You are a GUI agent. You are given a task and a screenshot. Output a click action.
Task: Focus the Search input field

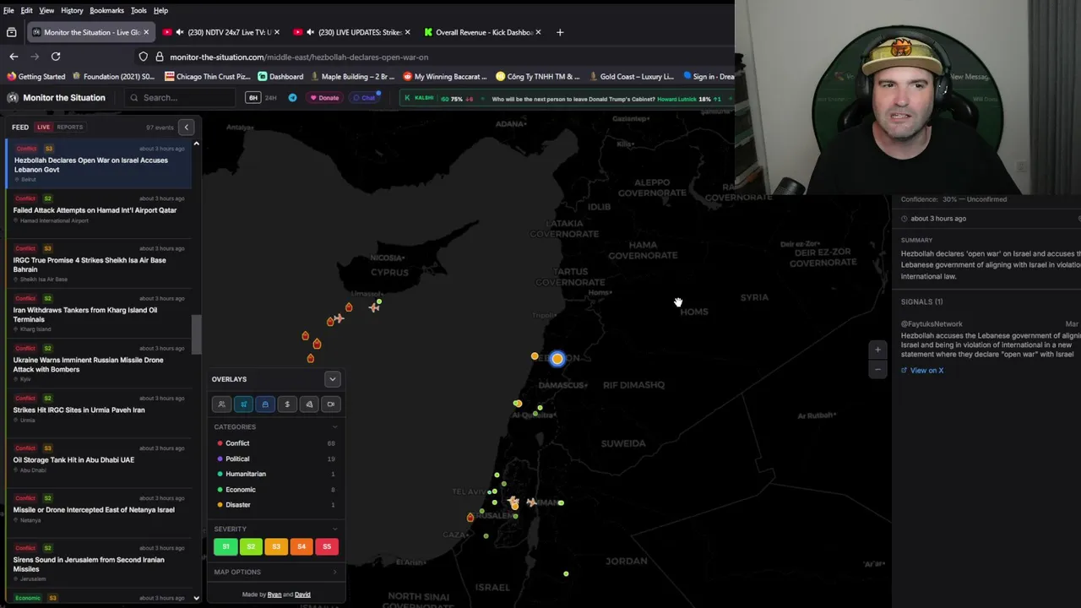pos(180,98)
